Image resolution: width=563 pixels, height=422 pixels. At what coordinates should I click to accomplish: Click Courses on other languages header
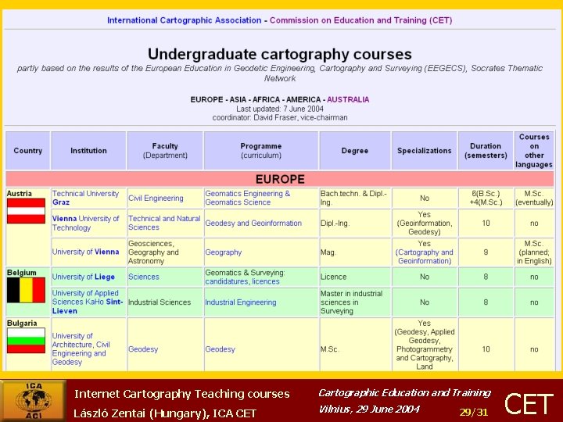click(534, 150)
